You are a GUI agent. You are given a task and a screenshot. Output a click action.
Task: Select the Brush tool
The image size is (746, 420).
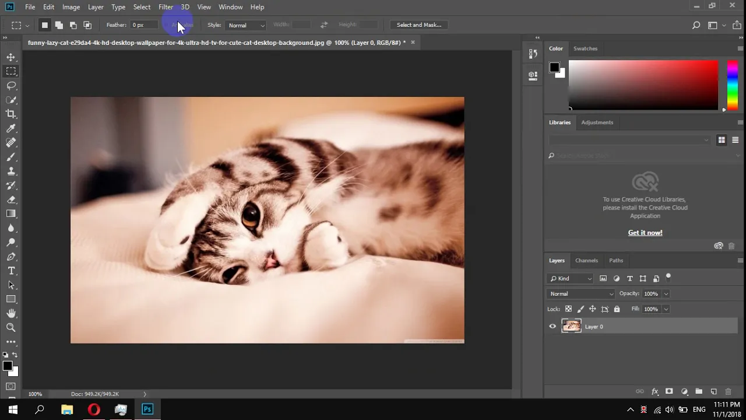coord(11,157)
